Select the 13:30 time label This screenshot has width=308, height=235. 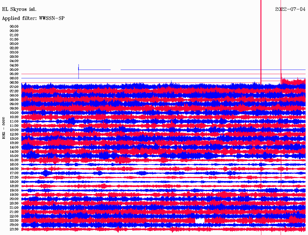pyautogui.click(x=14, y=143)
